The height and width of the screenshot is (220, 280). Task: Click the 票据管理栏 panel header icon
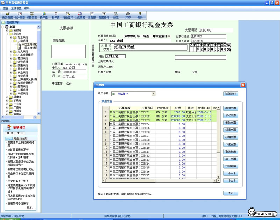click(3, 22)
